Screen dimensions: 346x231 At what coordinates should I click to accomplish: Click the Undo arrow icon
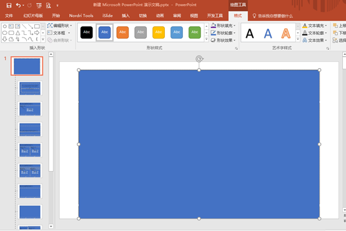tap(18, 5)
